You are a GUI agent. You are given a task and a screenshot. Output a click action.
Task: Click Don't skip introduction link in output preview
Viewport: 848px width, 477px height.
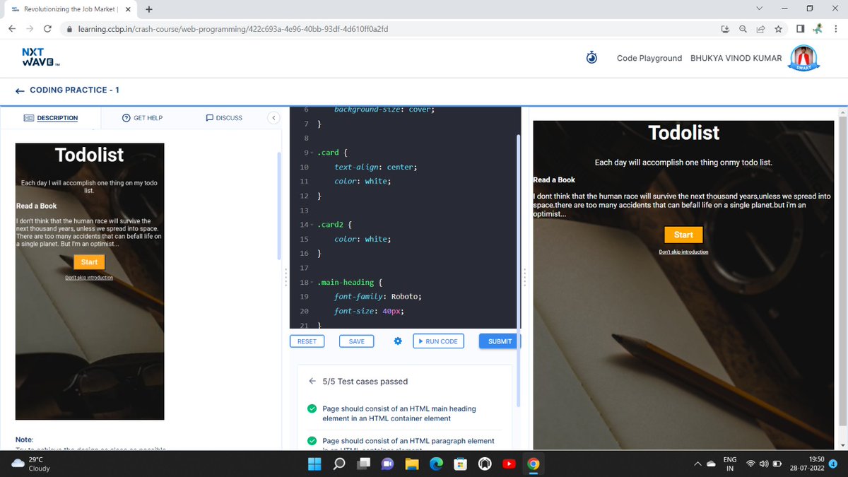tap(683, 252)
